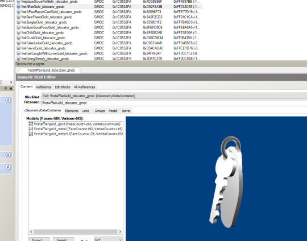Toggle firstaffairgold_metal model checkbox
The height and width of the screenshot is (241, 307).
coord(31,129)
